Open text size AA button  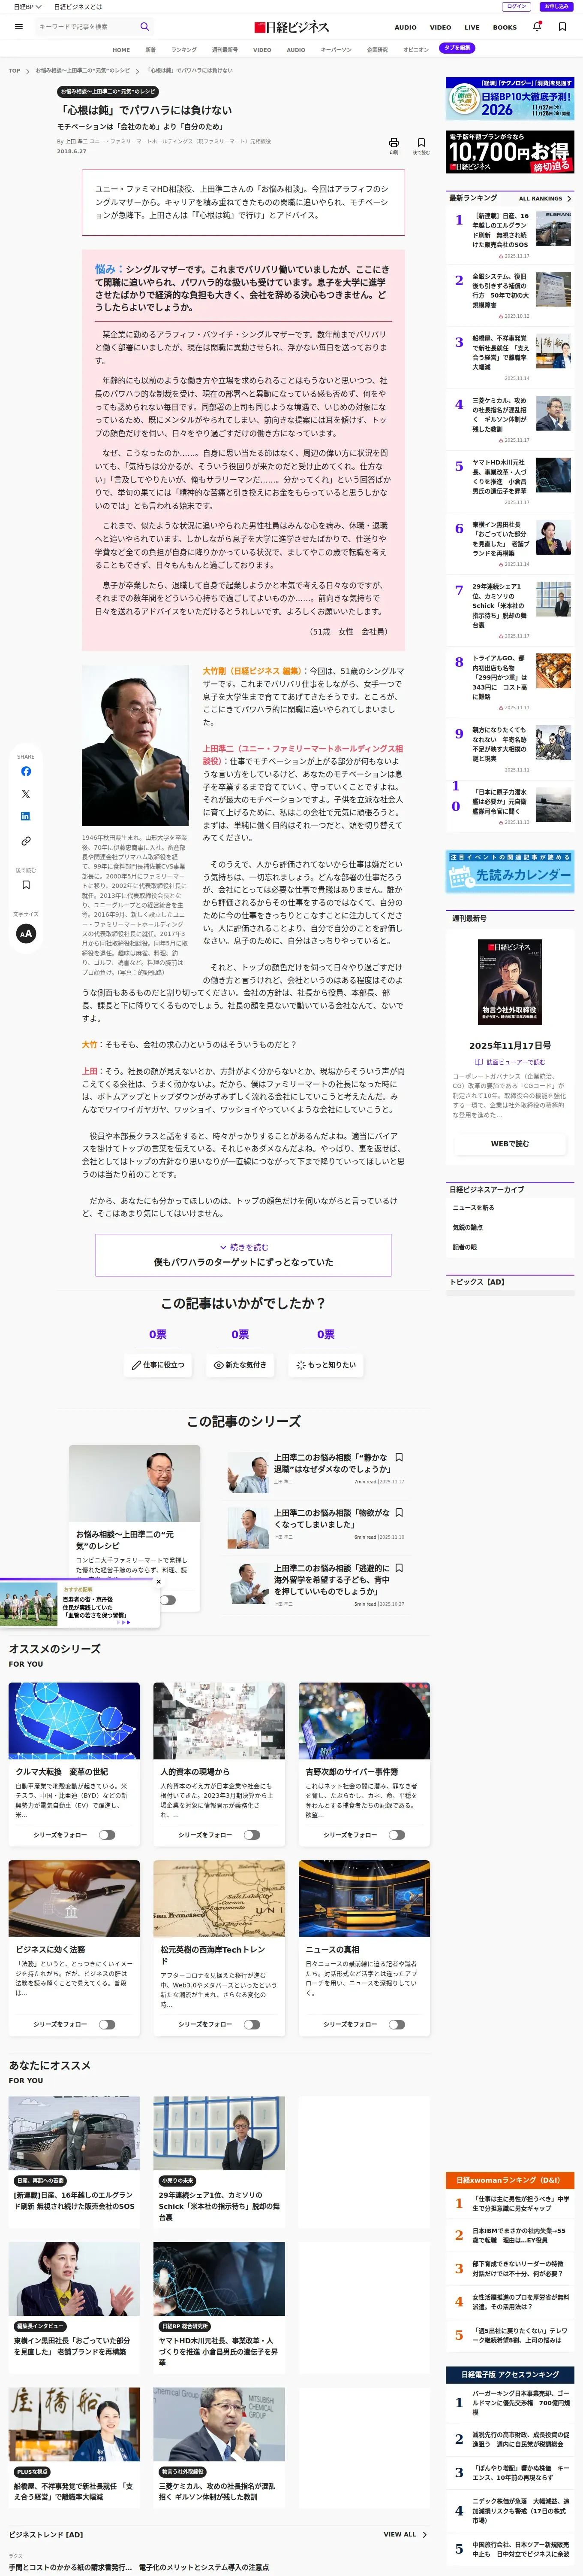pos(26,933)
